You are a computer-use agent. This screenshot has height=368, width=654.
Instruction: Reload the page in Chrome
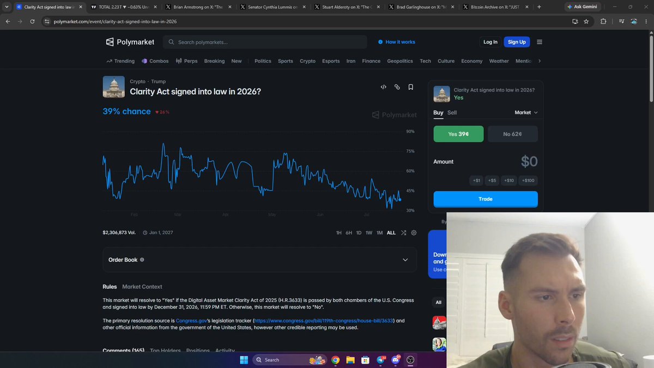33,21
